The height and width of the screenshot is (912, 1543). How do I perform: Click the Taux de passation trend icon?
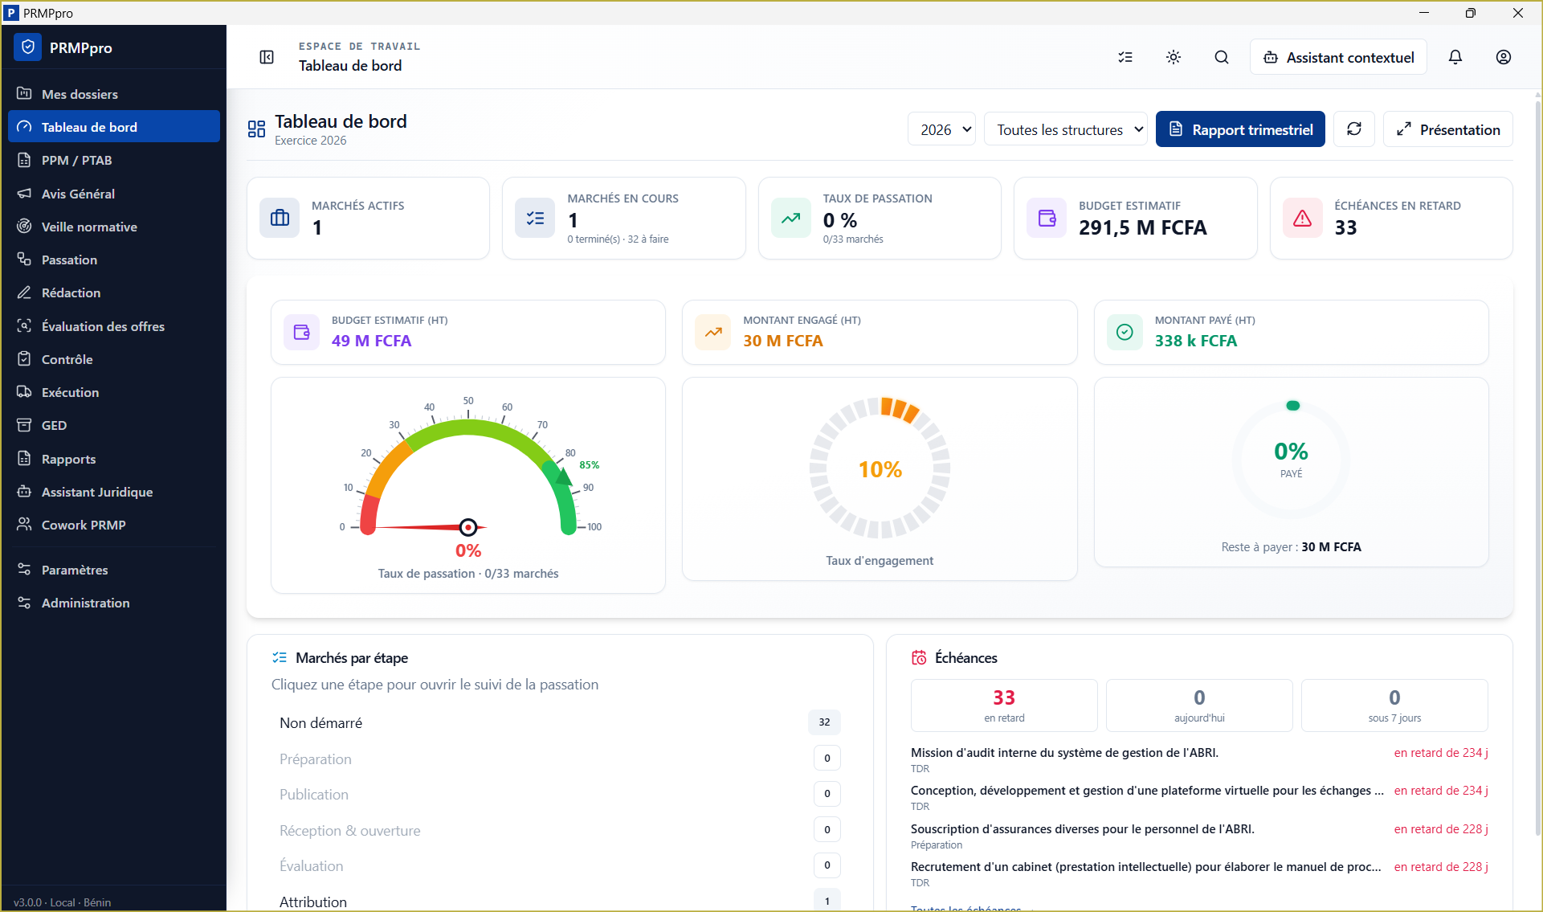(791, 218)
